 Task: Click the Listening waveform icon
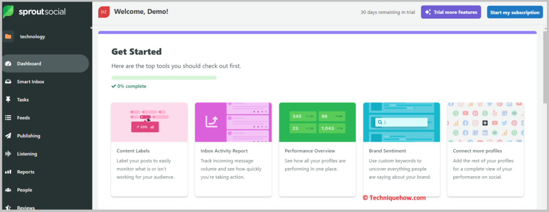[x=8, y=154]
